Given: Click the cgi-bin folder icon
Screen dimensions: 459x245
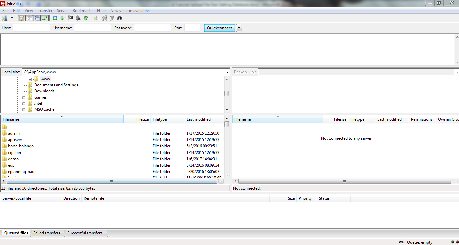Looking at the screenshot, I should coord(4,152).
